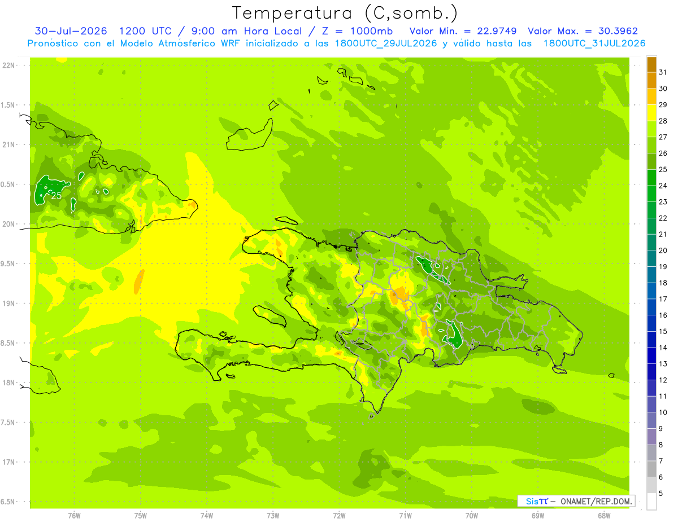This screenshot has height=523, width=678.
Task: Click the '18N' latitude label
Action: (9, 383)
